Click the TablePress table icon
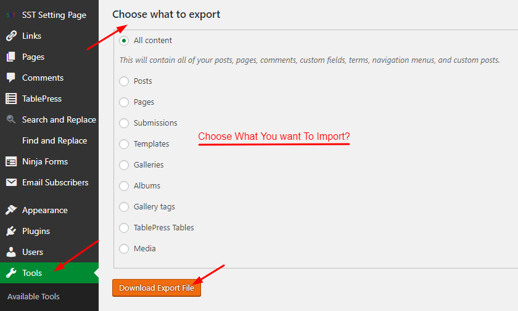 (11, 99)
